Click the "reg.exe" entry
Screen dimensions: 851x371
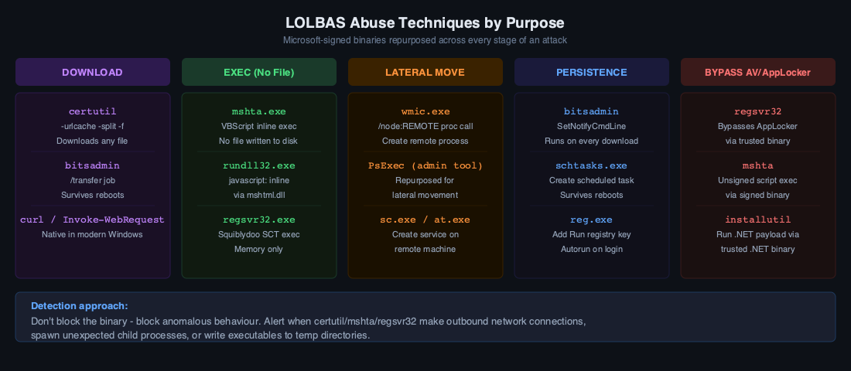click(x=592, y=220)
